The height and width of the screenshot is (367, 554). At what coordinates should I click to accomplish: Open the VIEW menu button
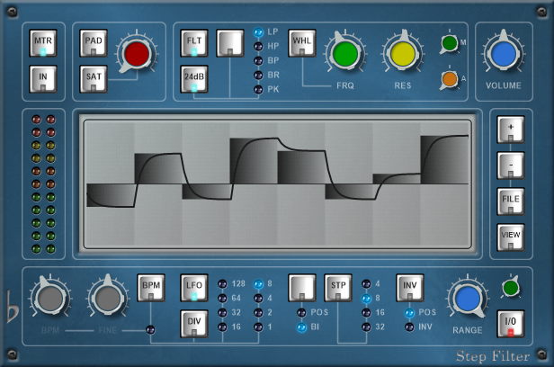pos(510,237)
